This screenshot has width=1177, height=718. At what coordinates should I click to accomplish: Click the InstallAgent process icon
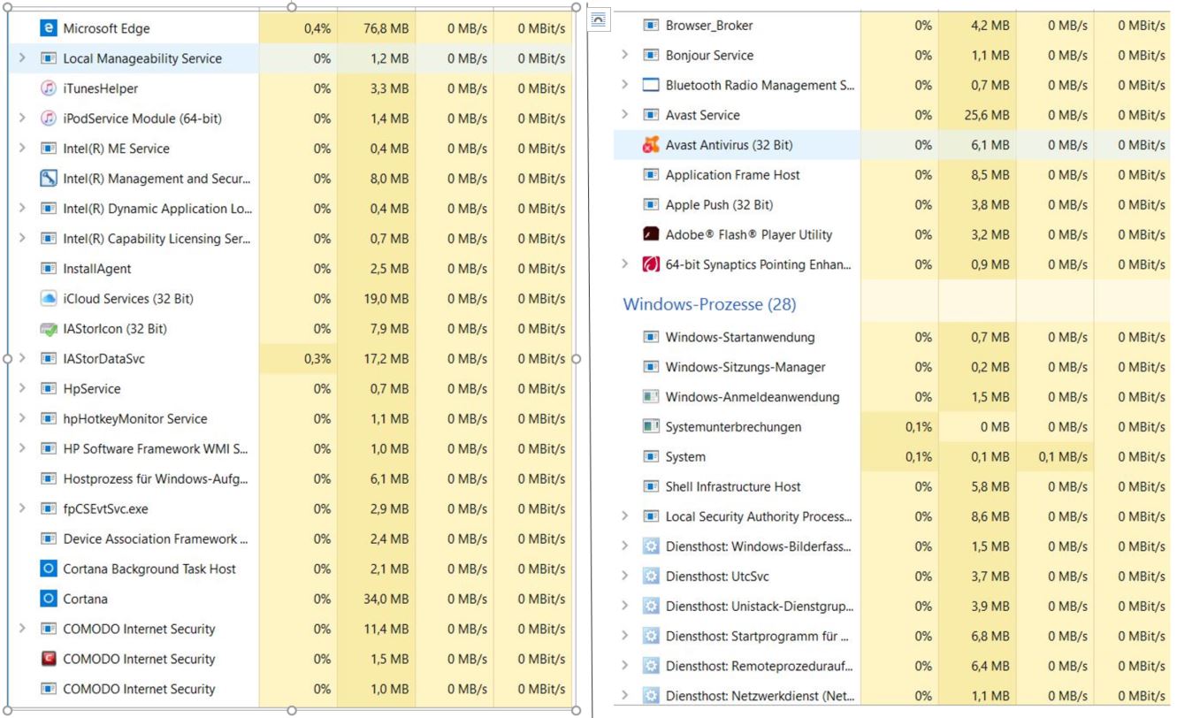point(49,269)
